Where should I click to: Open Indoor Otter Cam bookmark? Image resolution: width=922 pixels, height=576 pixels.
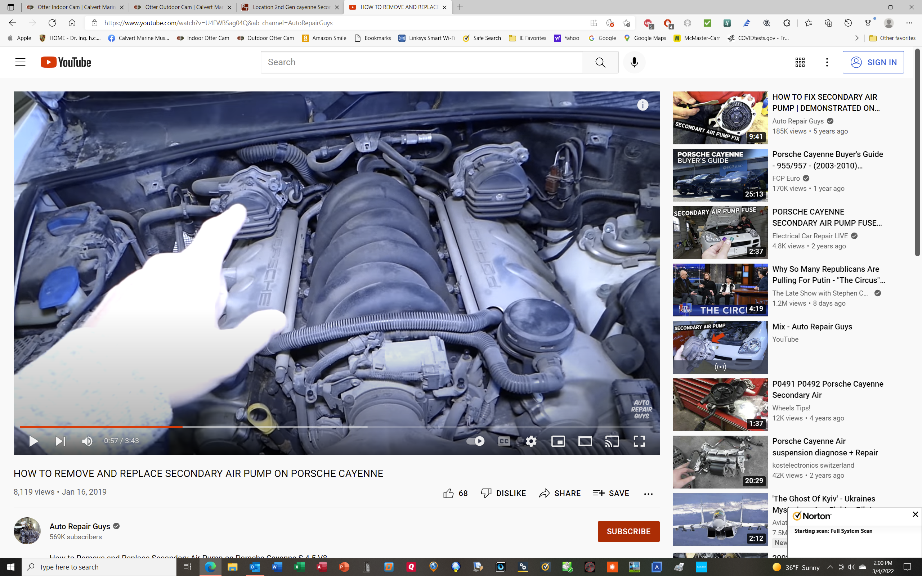tap(203, 38)
